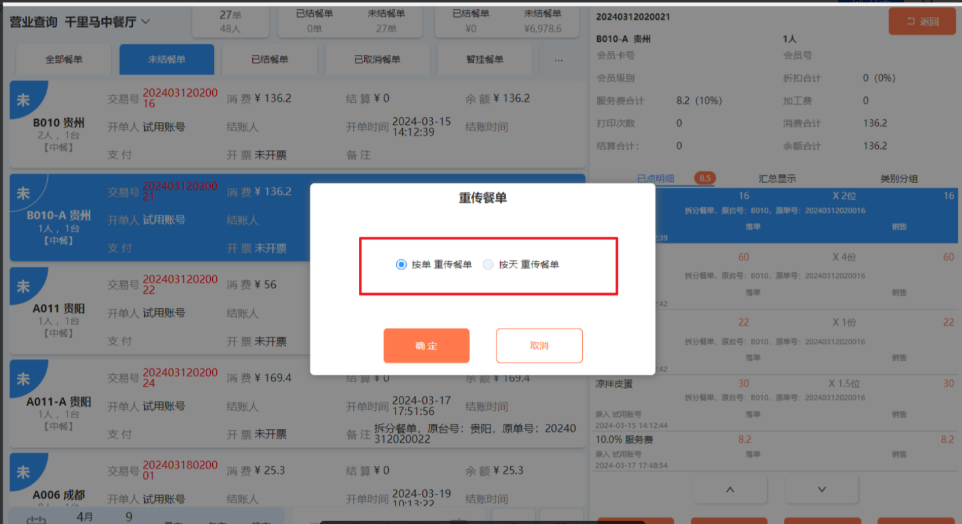Open the 已取消餐单 tab
This screenshot has width=962, height=524.
pos(377,60)
